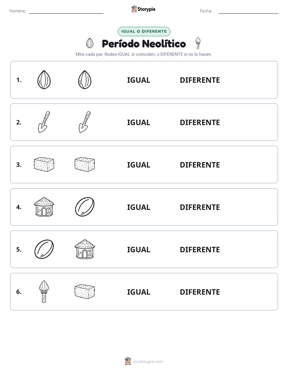Click the brick icon in row 6
Image resolution: width=288 pixels, height=373 pixels.
[x=85, y=291]
